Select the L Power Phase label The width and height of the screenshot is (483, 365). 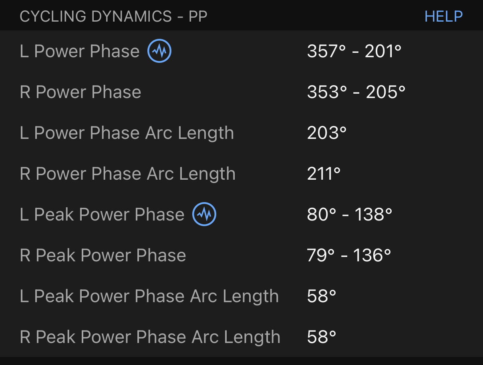[80, 51]
